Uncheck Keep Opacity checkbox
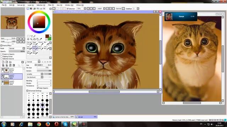The image size is (227, 127). [x=38, y=88]
